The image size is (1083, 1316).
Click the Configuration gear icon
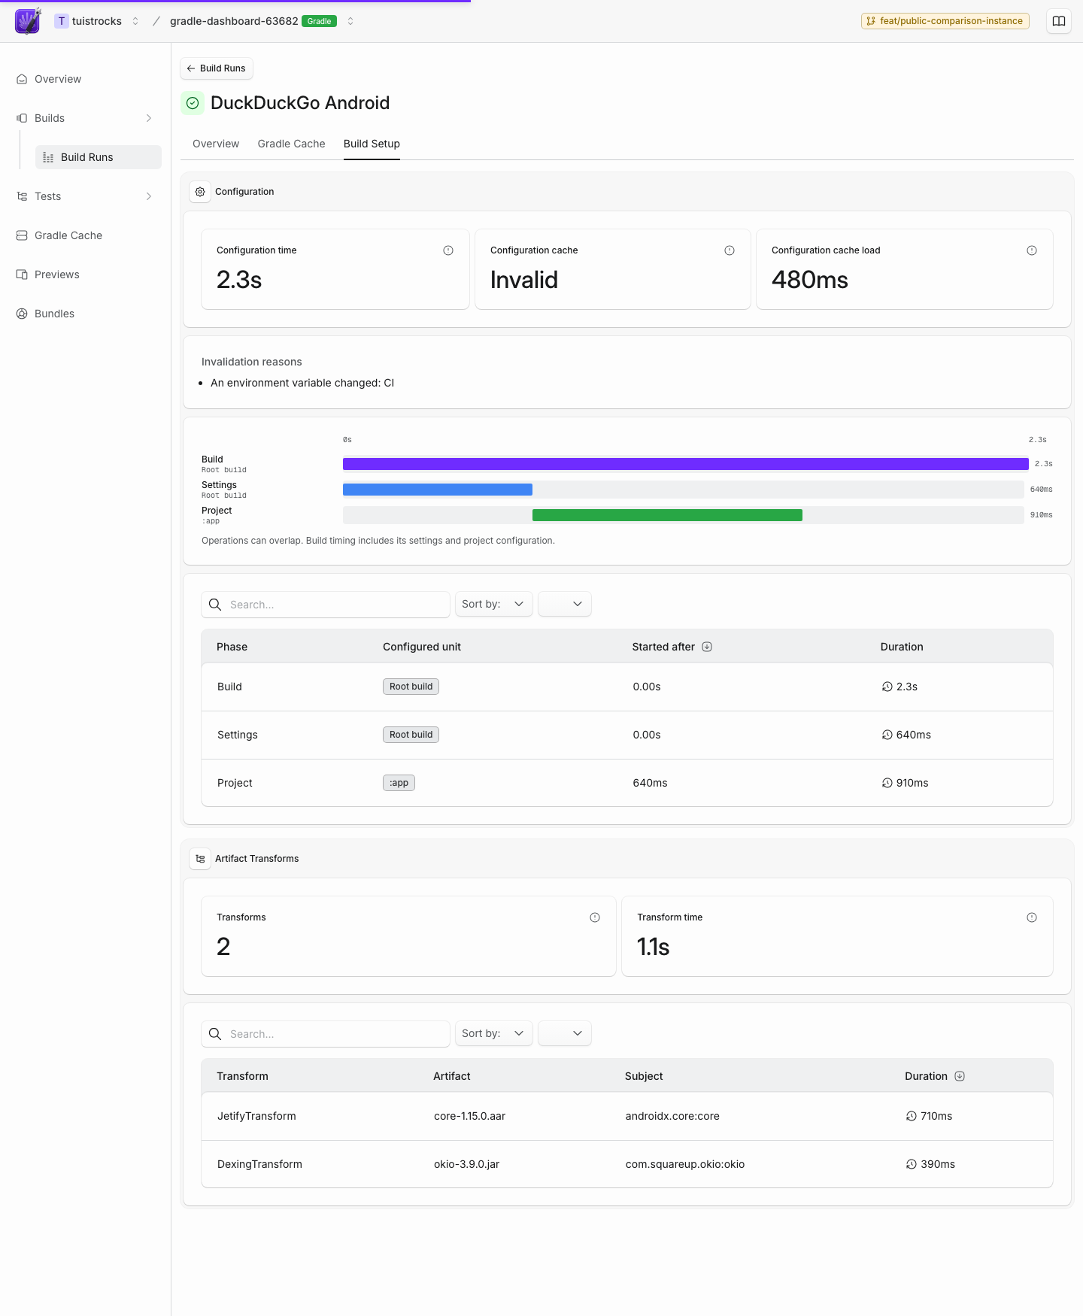click(200, 192)
